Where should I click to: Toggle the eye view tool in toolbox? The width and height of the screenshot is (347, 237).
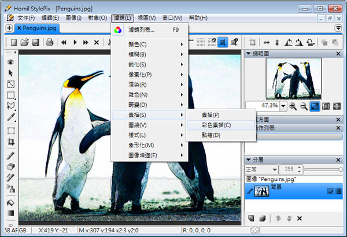pyautogui.click(x=10, y=62)
